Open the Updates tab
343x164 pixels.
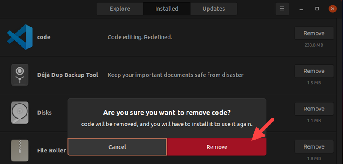point(214,9)
